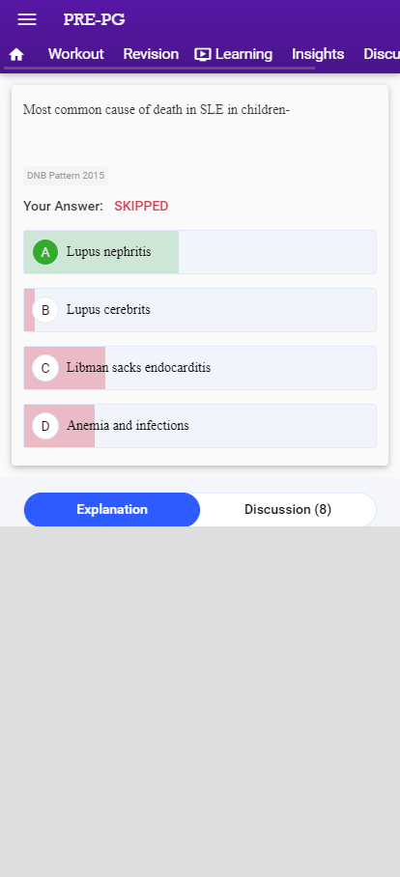
Task: Click the nav bar horizontal scroll indicator
Action: click(159, 69)
